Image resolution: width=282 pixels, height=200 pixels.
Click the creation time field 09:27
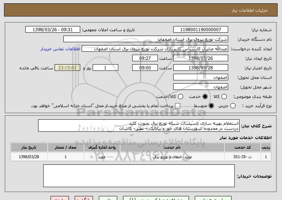click(x=145, y=58)
